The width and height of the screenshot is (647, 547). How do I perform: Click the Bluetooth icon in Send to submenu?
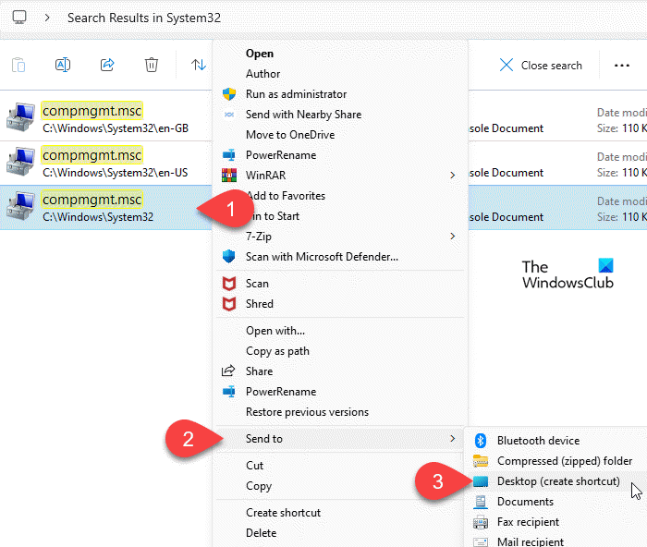tap(481, 441)
